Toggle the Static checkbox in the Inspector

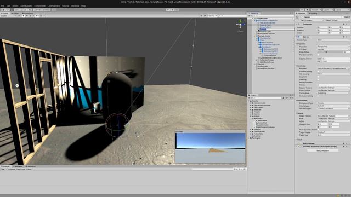343,17
